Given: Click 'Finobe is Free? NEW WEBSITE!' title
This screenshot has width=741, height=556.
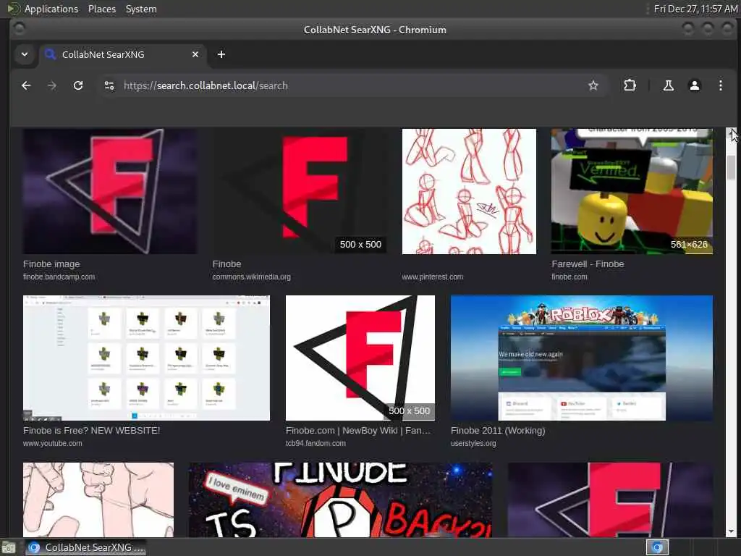Looking at the screenshot, I should (x=92, y=431).
